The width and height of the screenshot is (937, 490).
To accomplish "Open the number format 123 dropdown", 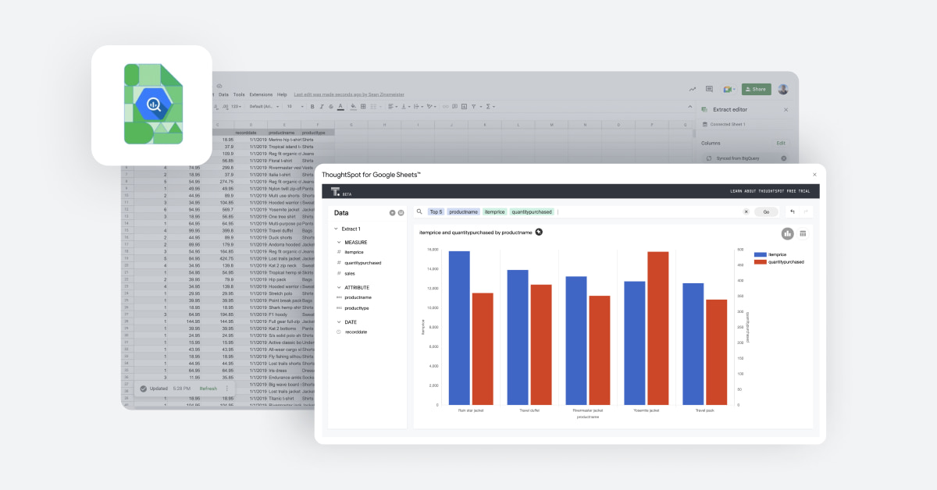I will coord(236,106).
